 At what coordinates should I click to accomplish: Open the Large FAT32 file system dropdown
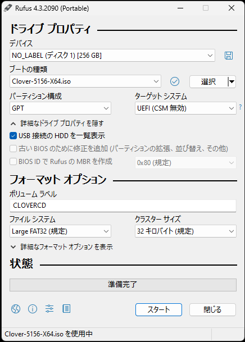[x=60, y=231]
